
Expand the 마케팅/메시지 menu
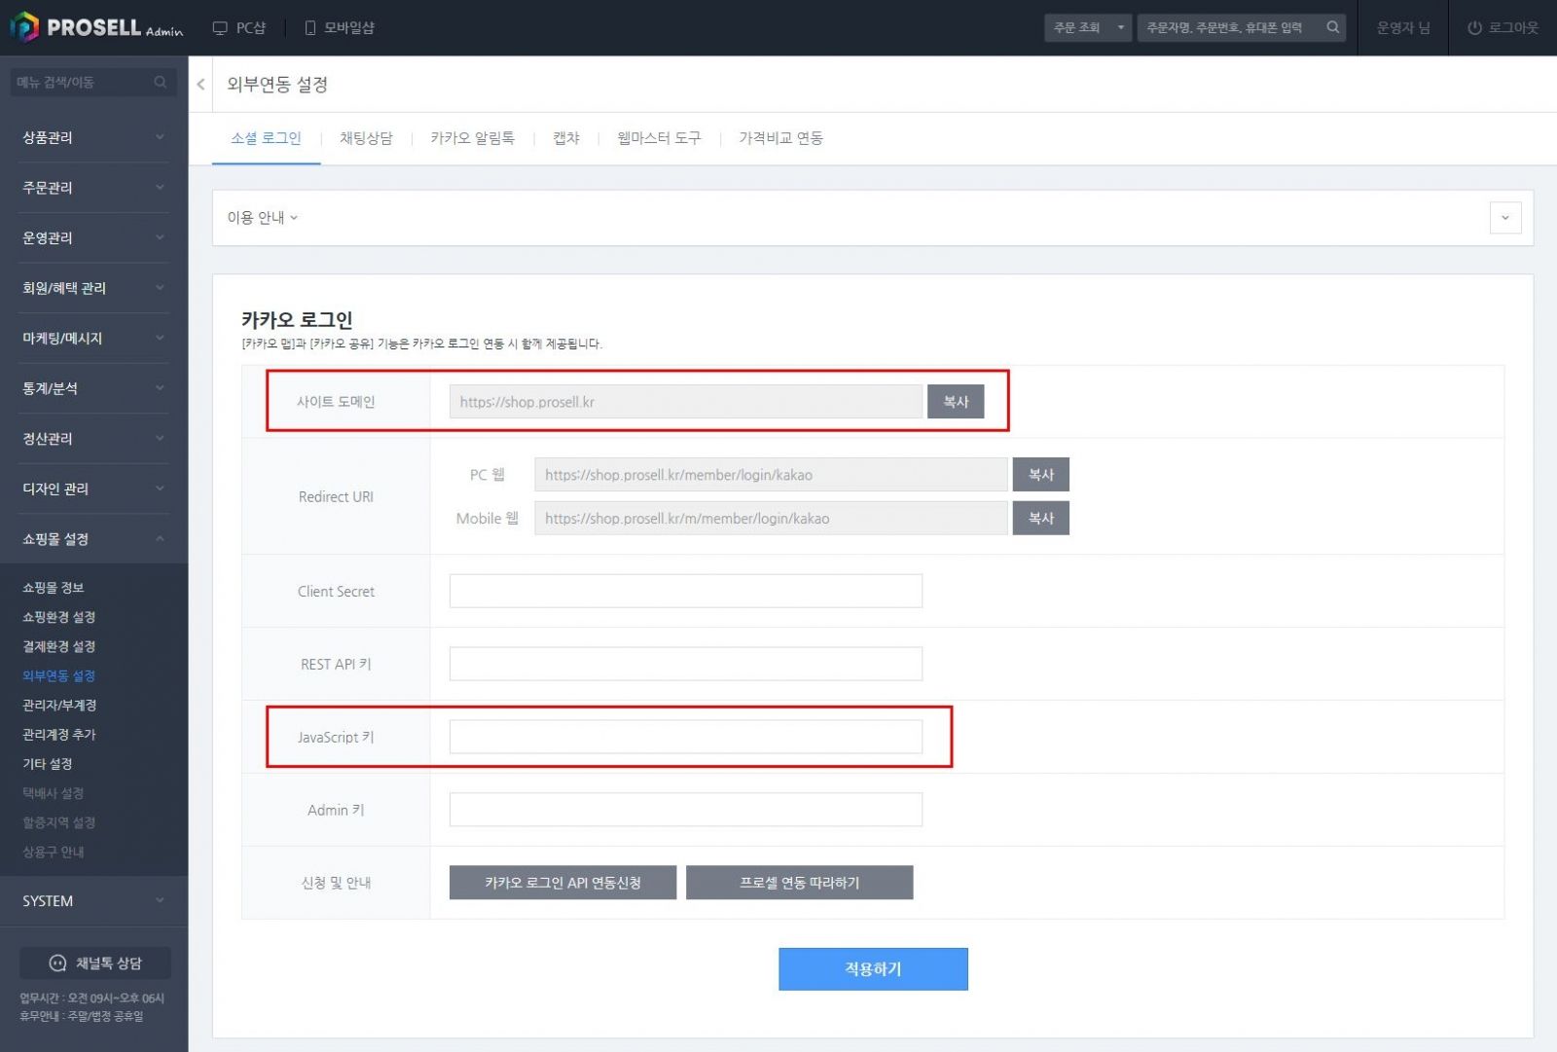[x=93, y=339]
